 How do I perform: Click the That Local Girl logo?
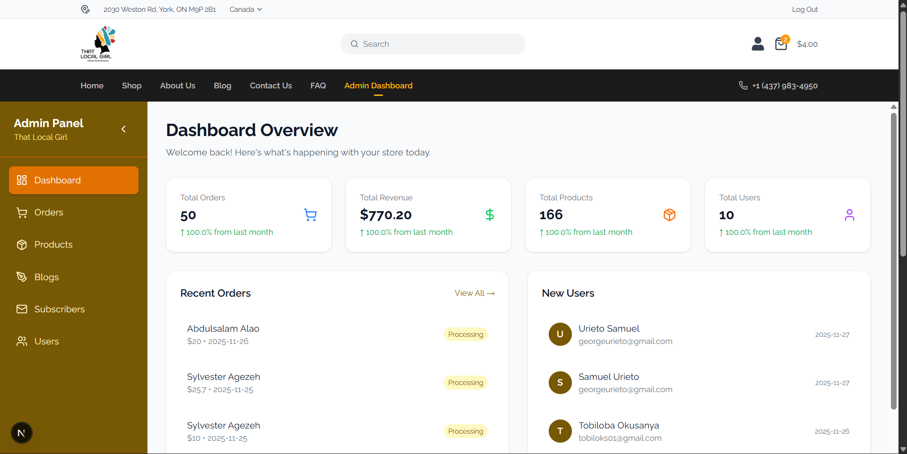pos(98,44)
